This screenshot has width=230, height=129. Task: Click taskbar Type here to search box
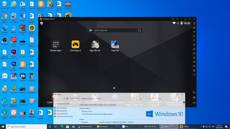(26, 126)
